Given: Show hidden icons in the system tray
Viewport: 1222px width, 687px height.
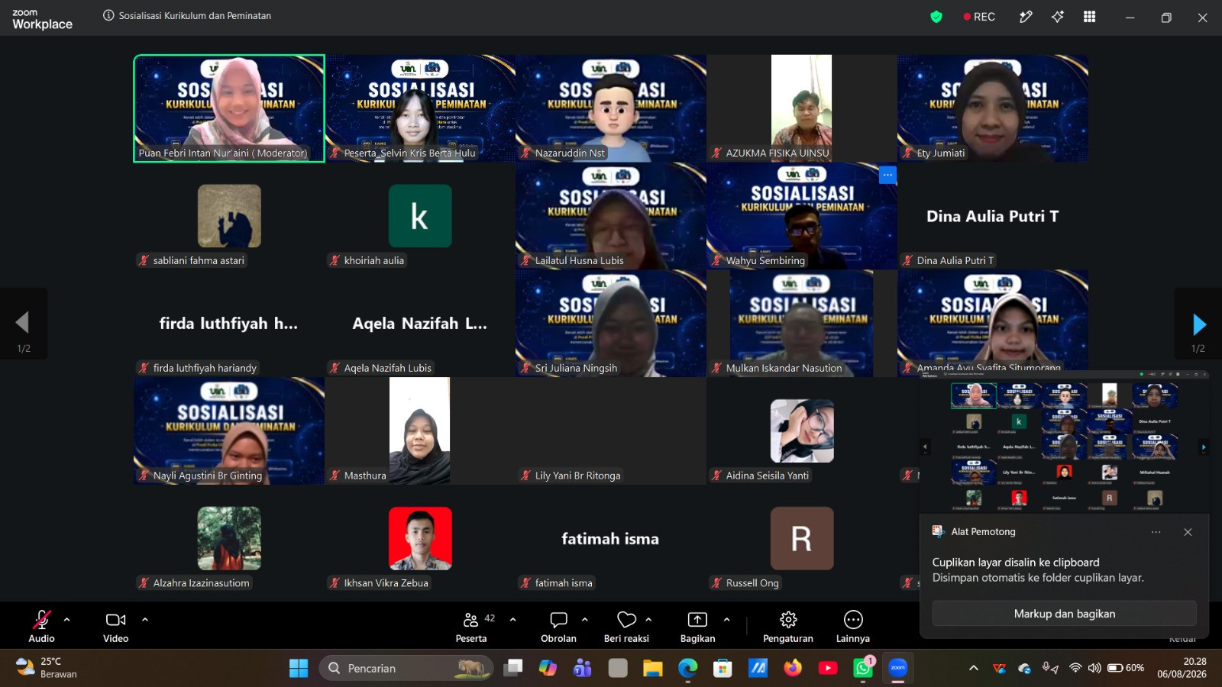Looking at the screenshot, I should [974, 668].
